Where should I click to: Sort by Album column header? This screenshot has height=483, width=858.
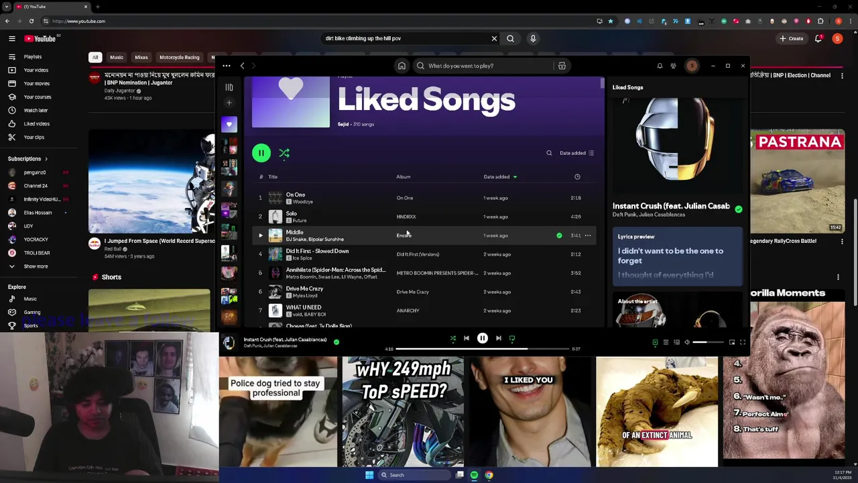[x=404, y=177]
